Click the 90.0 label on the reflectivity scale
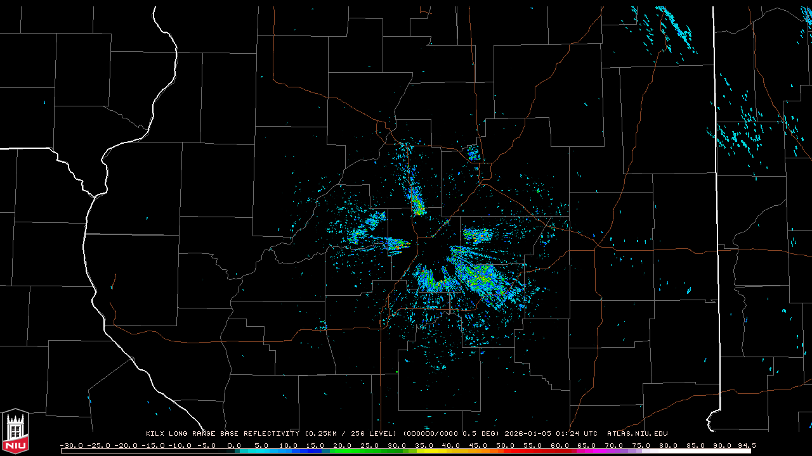Screen dimensions: 812x456 coord(722,445)
